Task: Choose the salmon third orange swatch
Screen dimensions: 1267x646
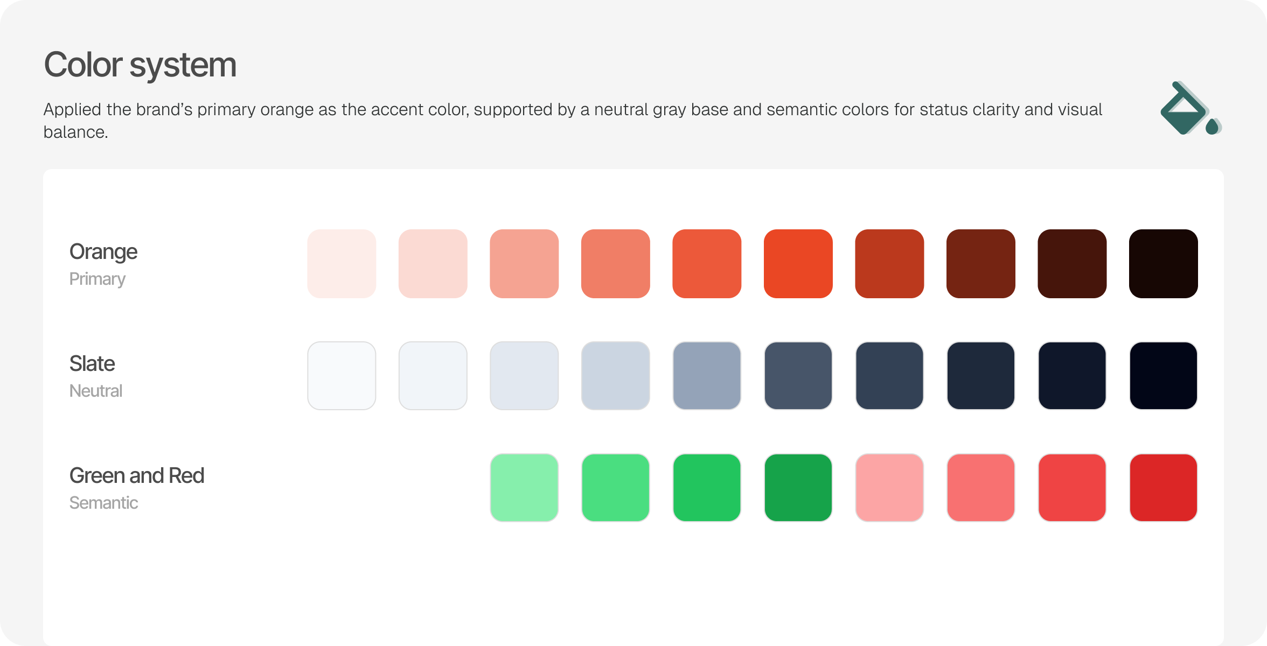Action: (x=524, y=264)
